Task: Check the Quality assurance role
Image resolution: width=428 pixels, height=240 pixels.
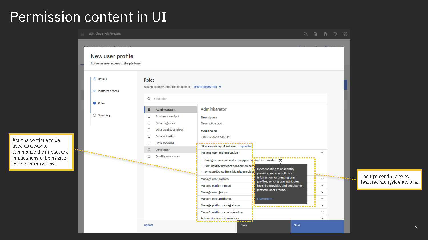Action: 149,156
